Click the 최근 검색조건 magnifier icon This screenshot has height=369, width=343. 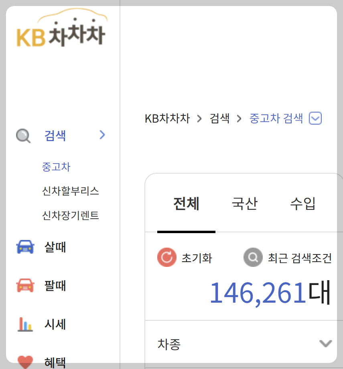[253, 257]
